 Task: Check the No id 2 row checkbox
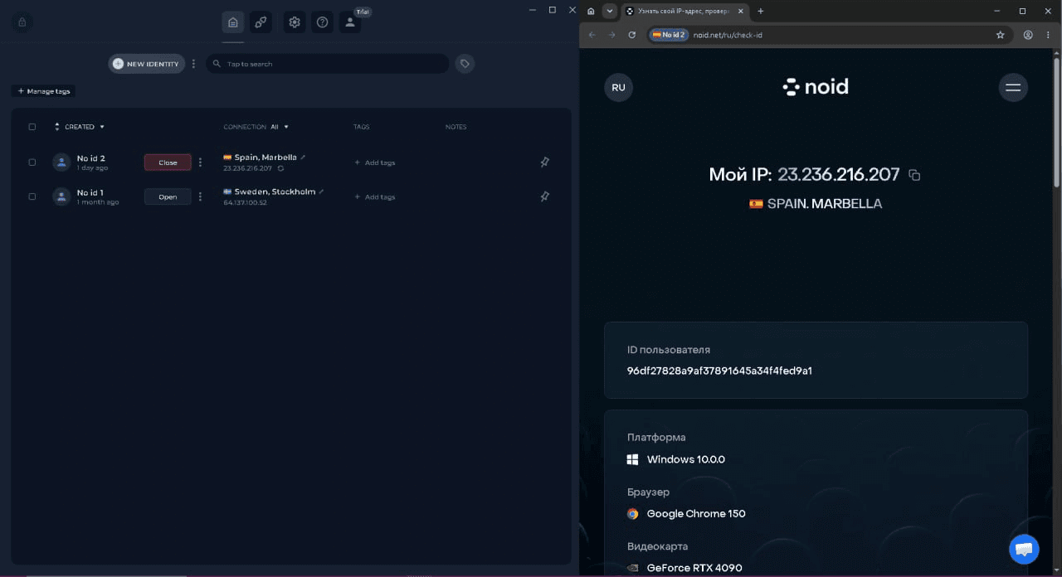tap(32, 162)
